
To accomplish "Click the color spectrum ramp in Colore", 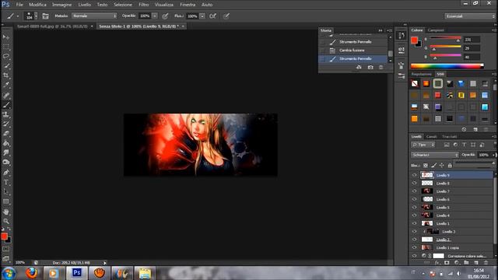I will 447,66.
